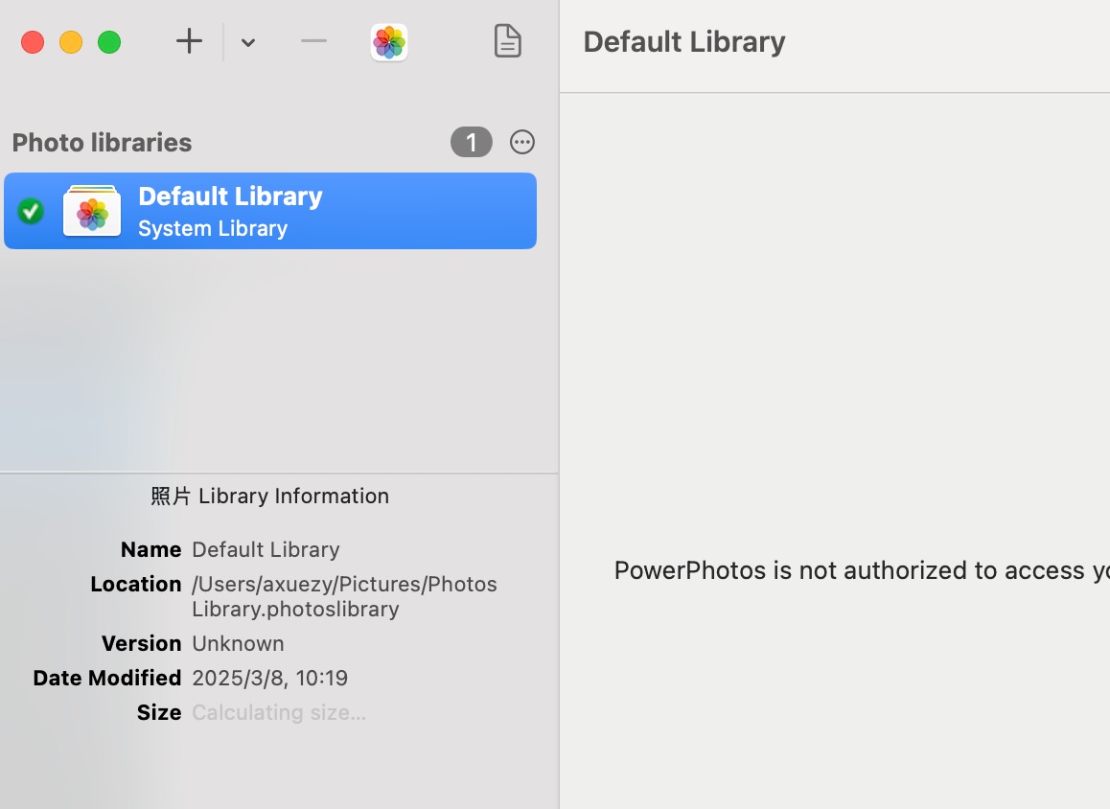Click the System Library subtitle text
Screen dimensions: 1110x809
(213, 229)
